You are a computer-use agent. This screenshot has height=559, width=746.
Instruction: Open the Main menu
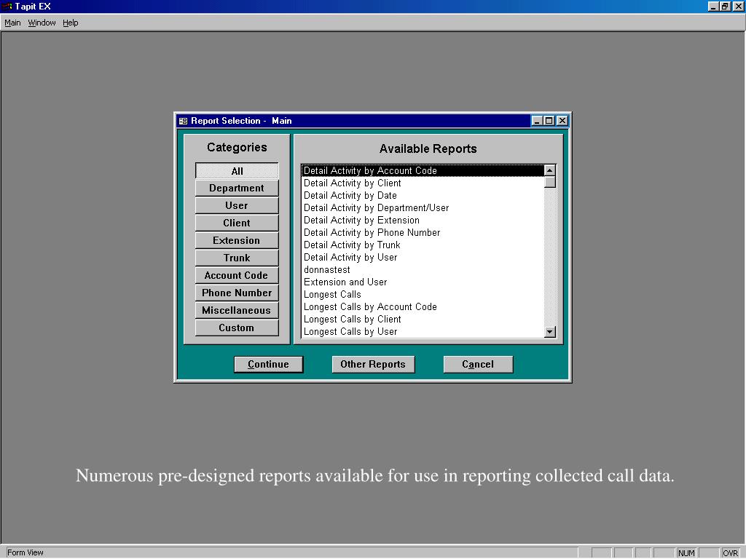coord(12,23)
